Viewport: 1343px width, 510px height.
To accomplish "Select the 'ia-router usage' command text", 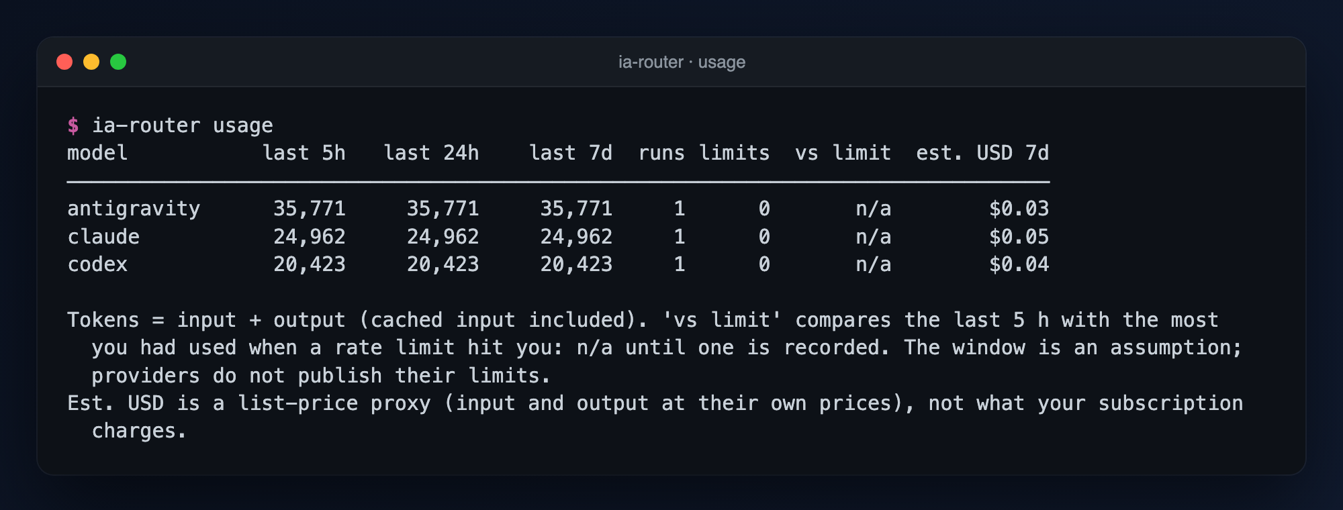I will (x=183, y=125).
